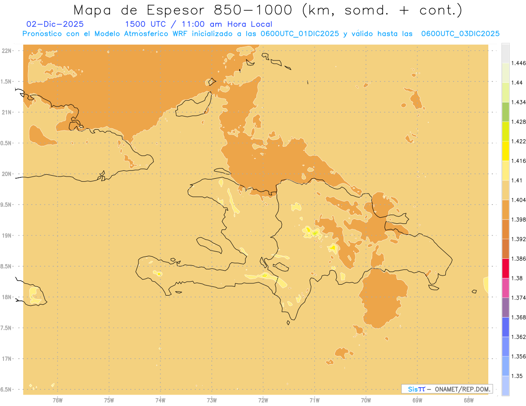526x406 pixels.
Task: Click the 68W longitude label
Action: tap(469, 400)
